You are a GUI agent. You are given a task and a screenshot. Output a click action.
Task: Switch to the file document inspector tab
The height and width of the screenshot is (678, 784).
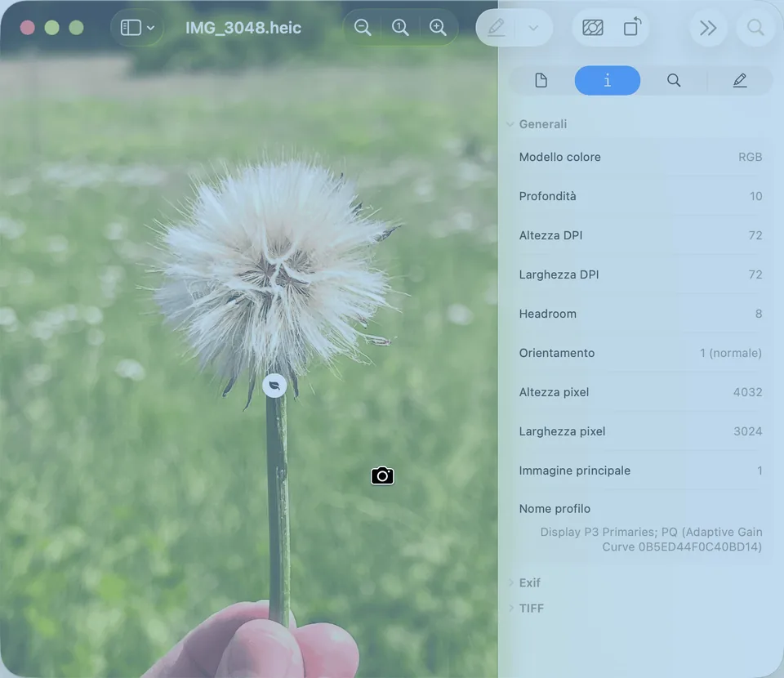coord(541,81)
